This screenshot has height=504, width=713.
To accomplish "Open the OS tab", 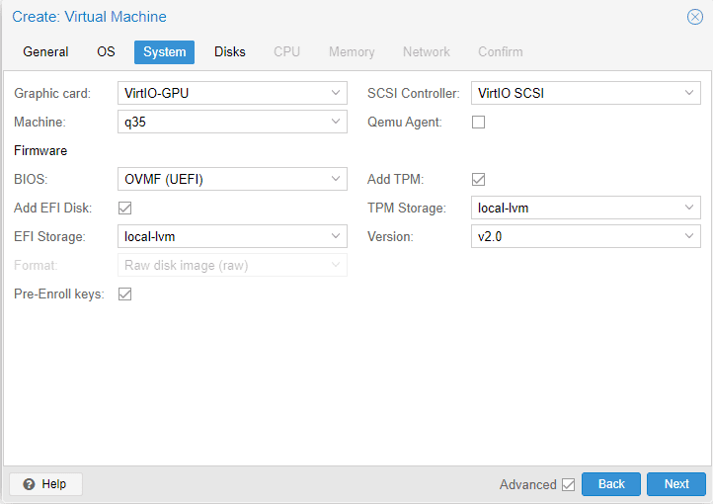I will [106, 51].
